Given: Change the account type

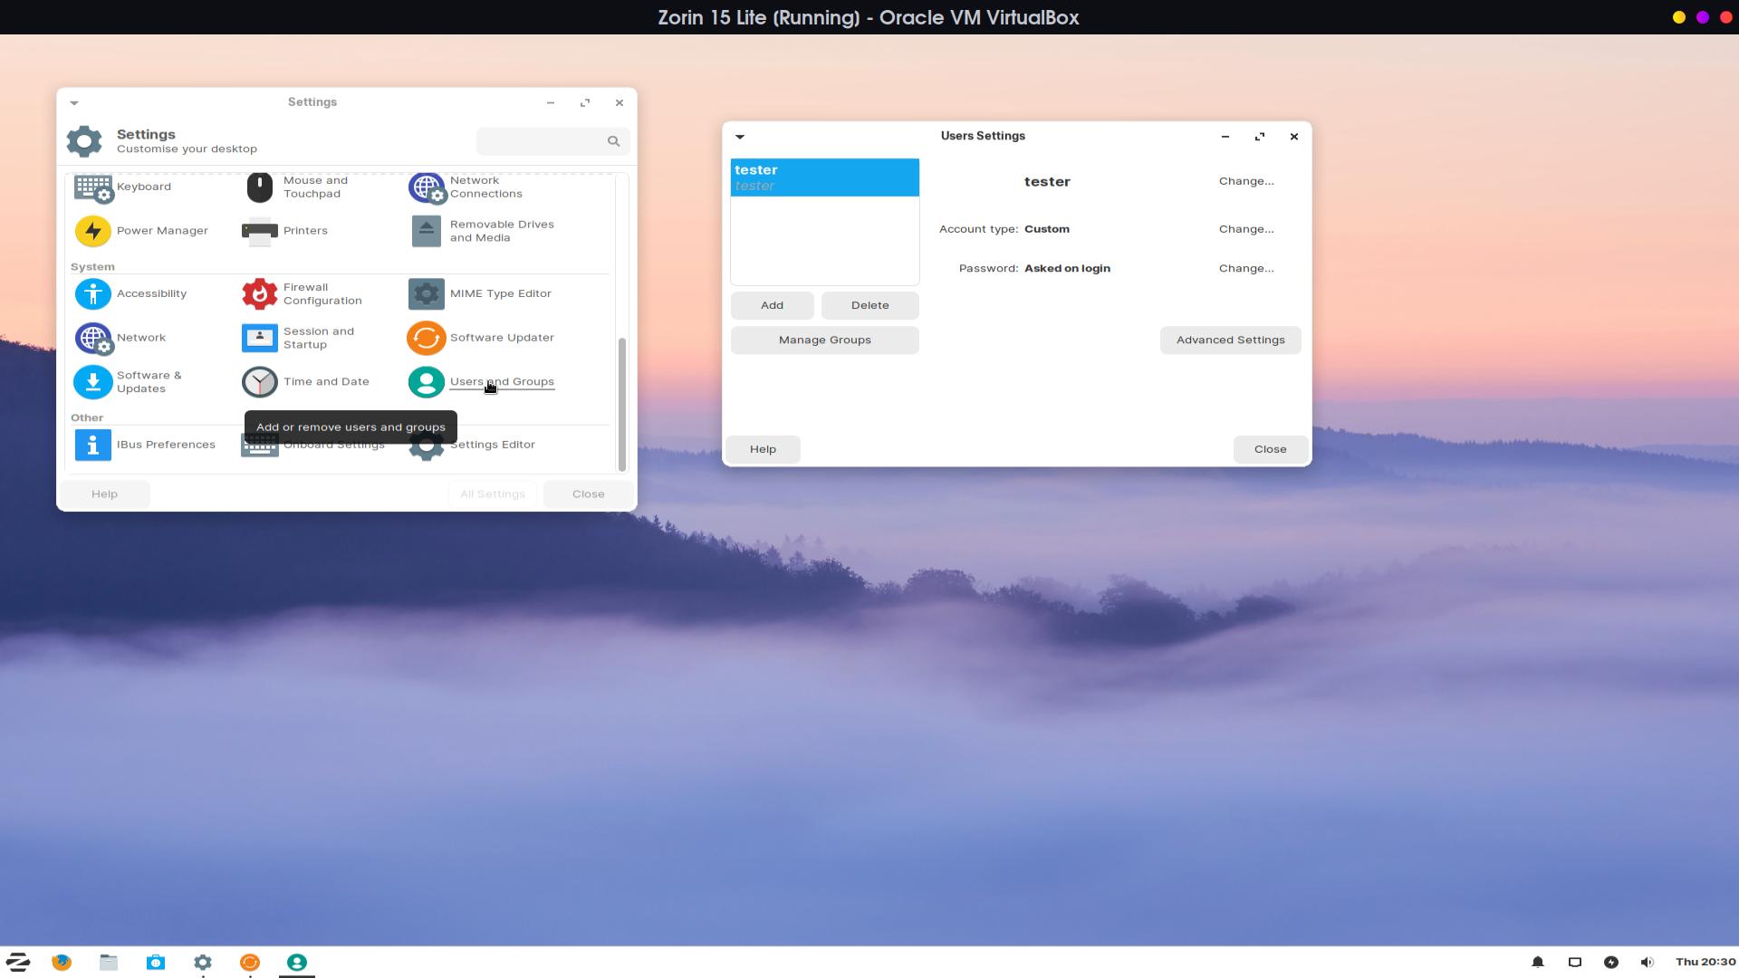Looking at the screenshot, I should coord(1245,229).
